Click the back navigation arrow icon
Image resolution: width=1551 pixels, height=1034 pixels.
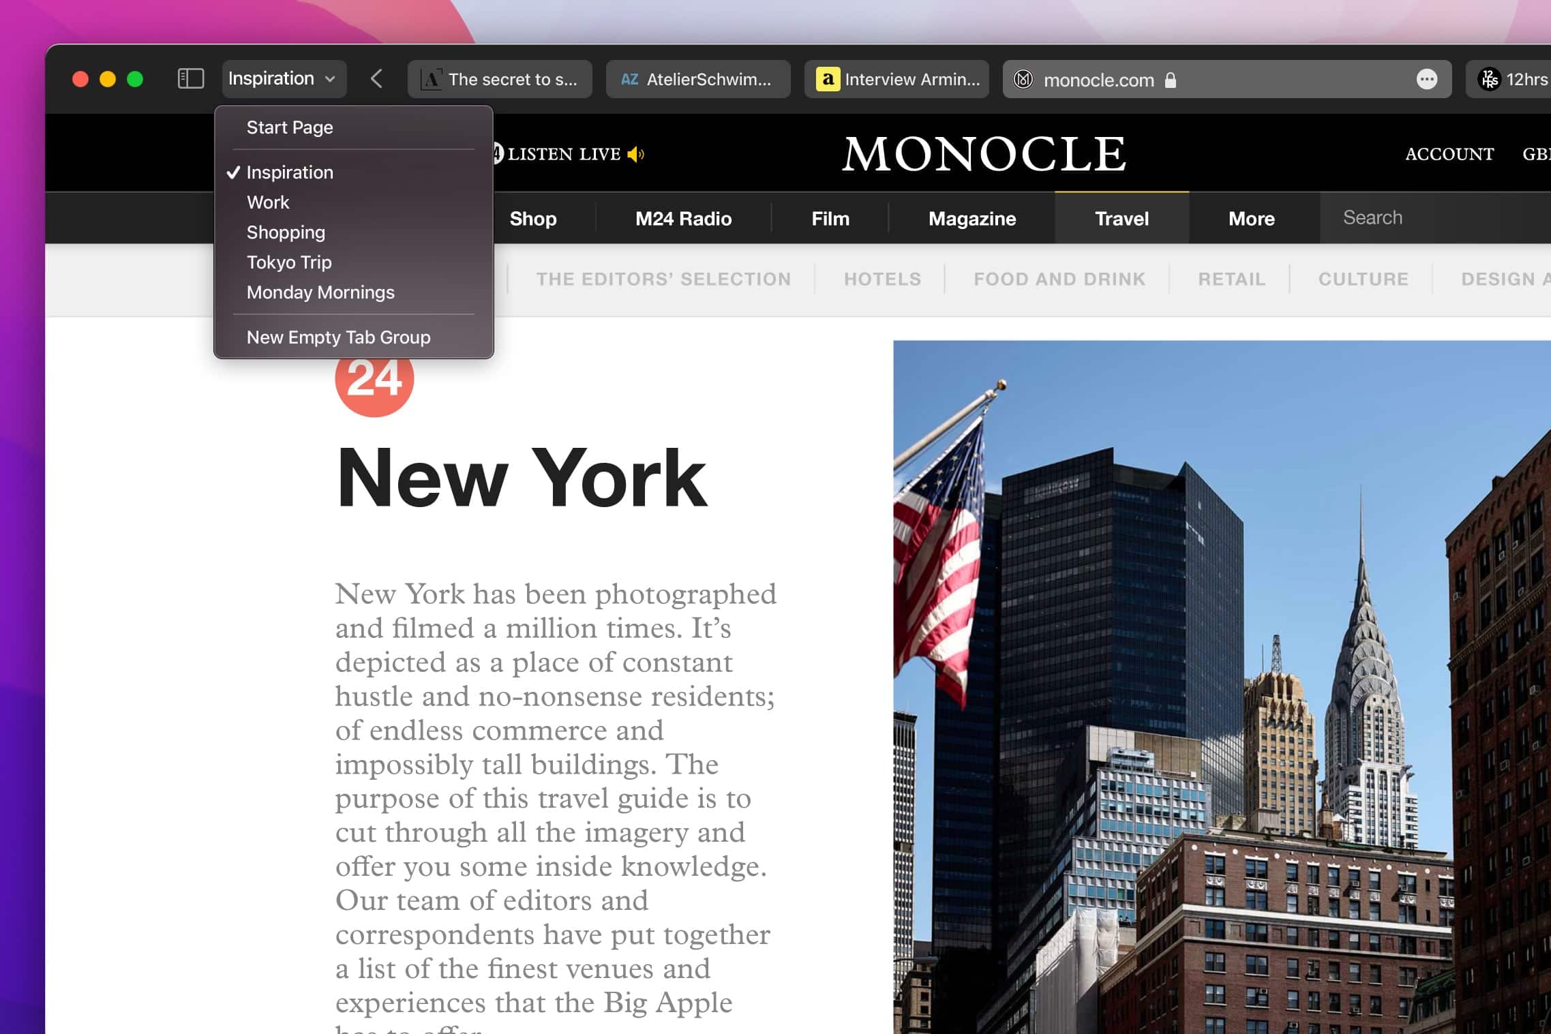(x=376, y=78)
